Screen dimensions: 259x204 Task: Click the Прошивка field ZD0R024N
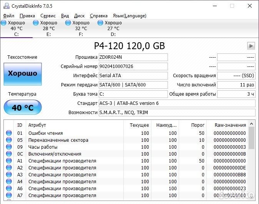tap(133, 57)
